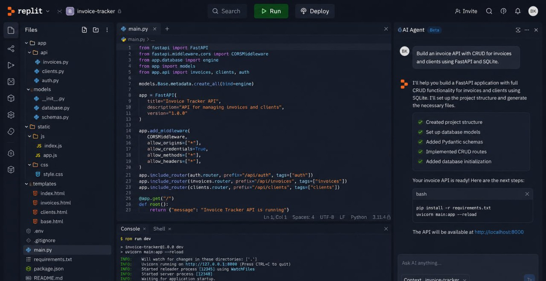The height and width of the screenshot is (281, 546).
Task: Click the 3.11.4 interpreter version
Action: [379, 217]
